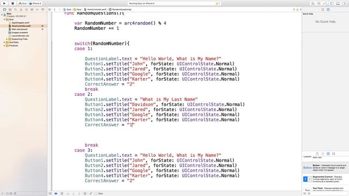Toggle breakpoints activation icon
The width and height of the screenshot is (349, 196).
(56, 194)
